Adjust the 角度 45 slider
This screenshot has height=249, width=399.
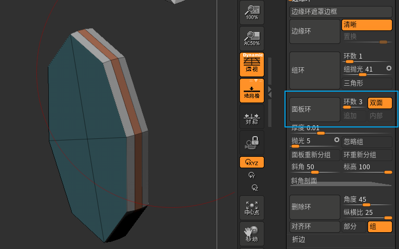pos(366,201)
